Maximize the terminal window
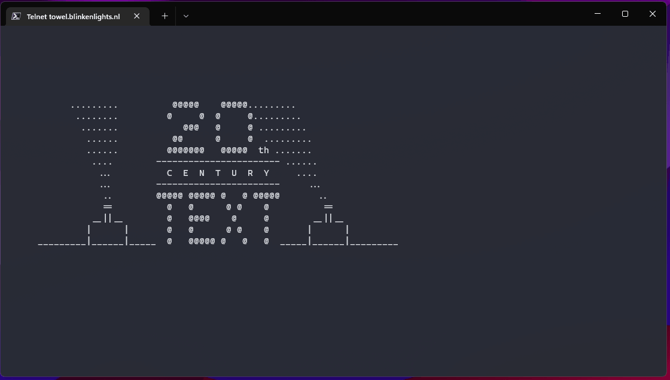The width and height of the screenshot is (670, 380). (x=625, y=14)
